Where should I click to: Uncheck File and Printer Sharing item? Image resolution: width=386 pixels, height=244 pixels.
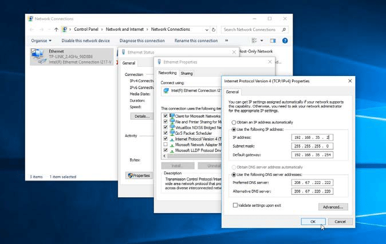(x=166, y=121)
